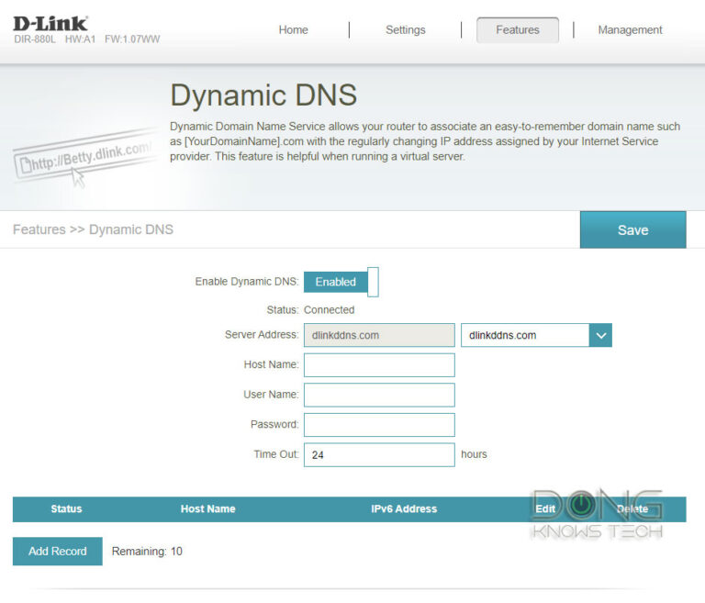Screen dimensions: 705x603
Task: Open the Settings tab
Action: click(x=405, y=30)
